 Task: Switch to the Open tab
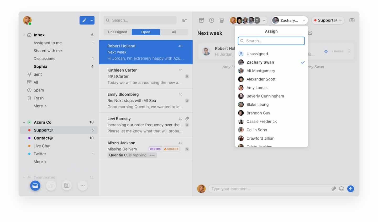click(146, 32)
